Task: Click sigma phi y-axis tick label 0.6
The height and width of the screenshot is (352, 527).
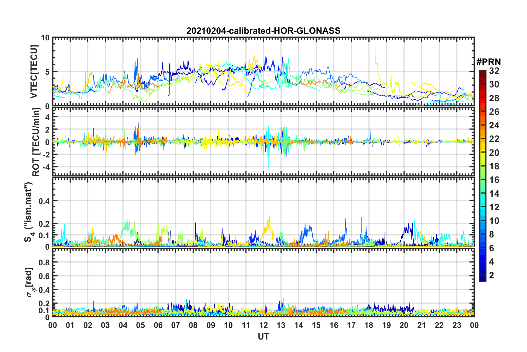Action: (x=44, y=276)
